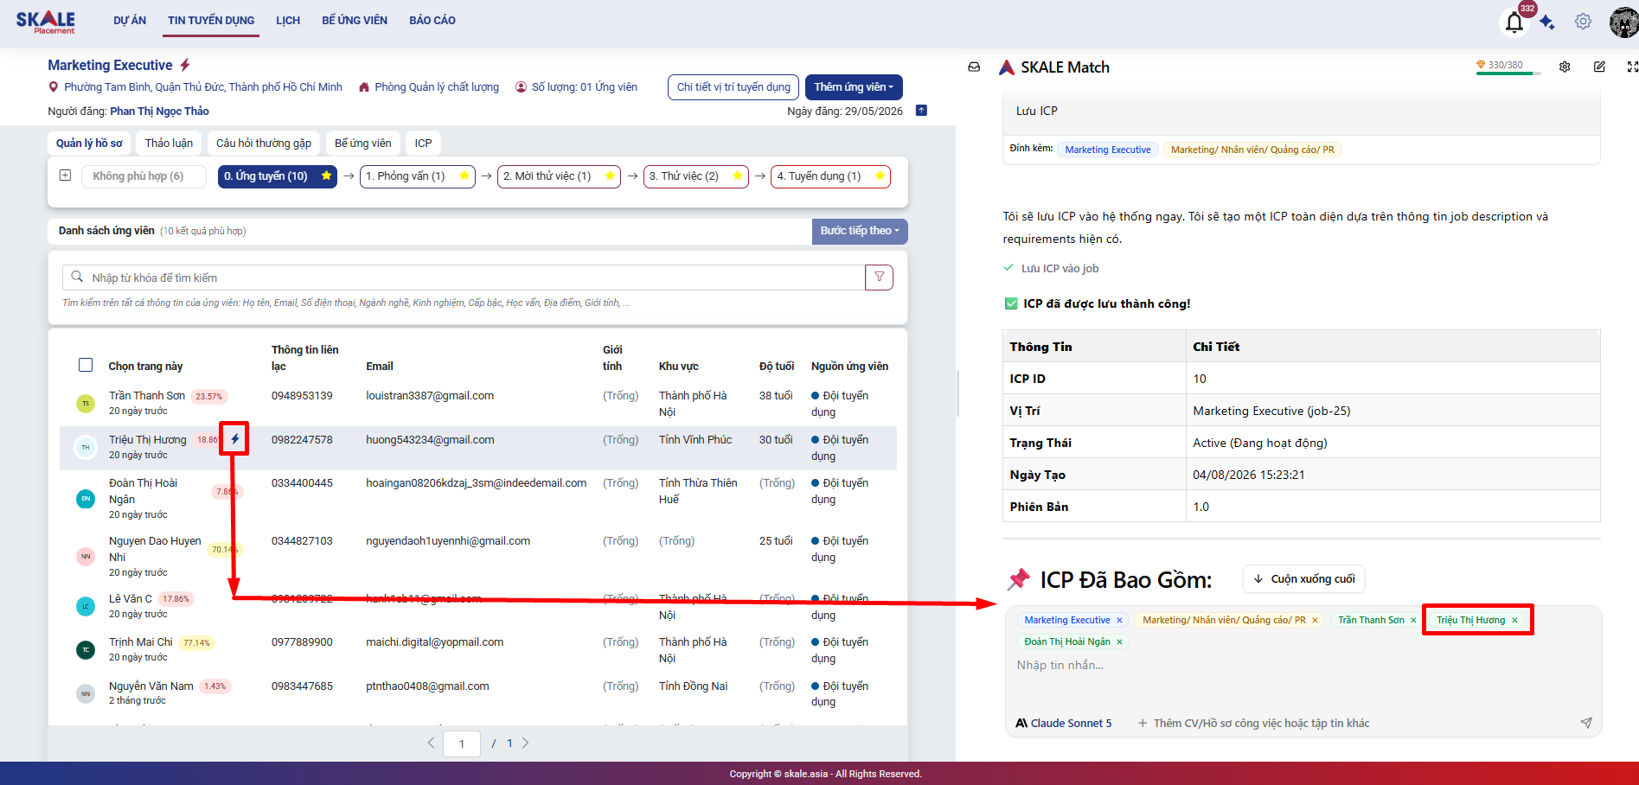Toggle the star on Phỏng vấn stage
1639x785 pixels.
(x=464, y=176)
